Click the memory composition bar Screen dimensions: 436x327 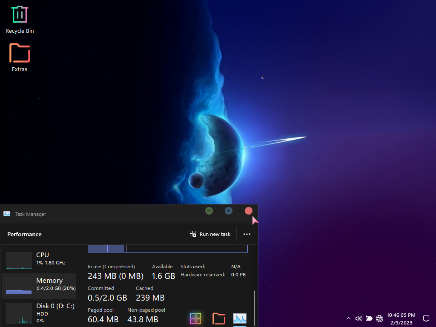coord(168,249)
